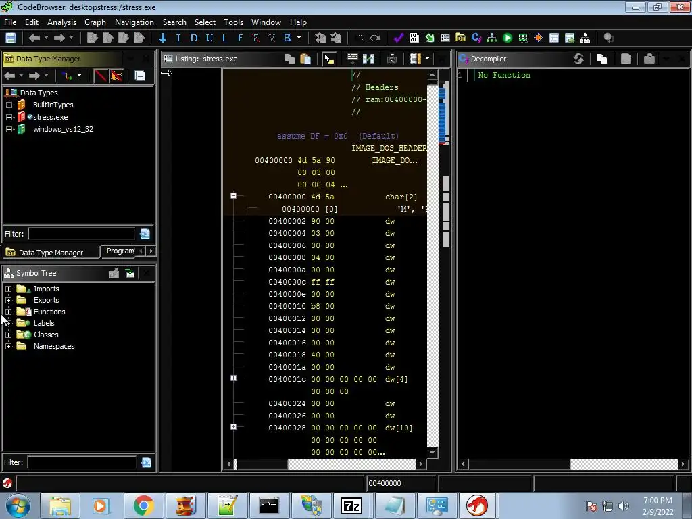
Task: Expand BuiltInTypes in Data Types tree
Action: (9, 105)
